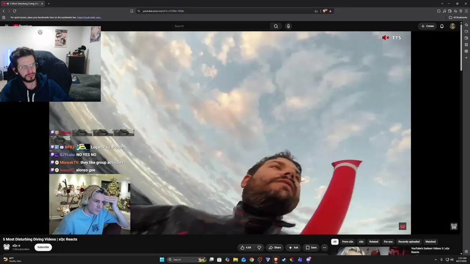Select the All filter chip
Viewport: 470px width, 264px height.
(335, 242)
